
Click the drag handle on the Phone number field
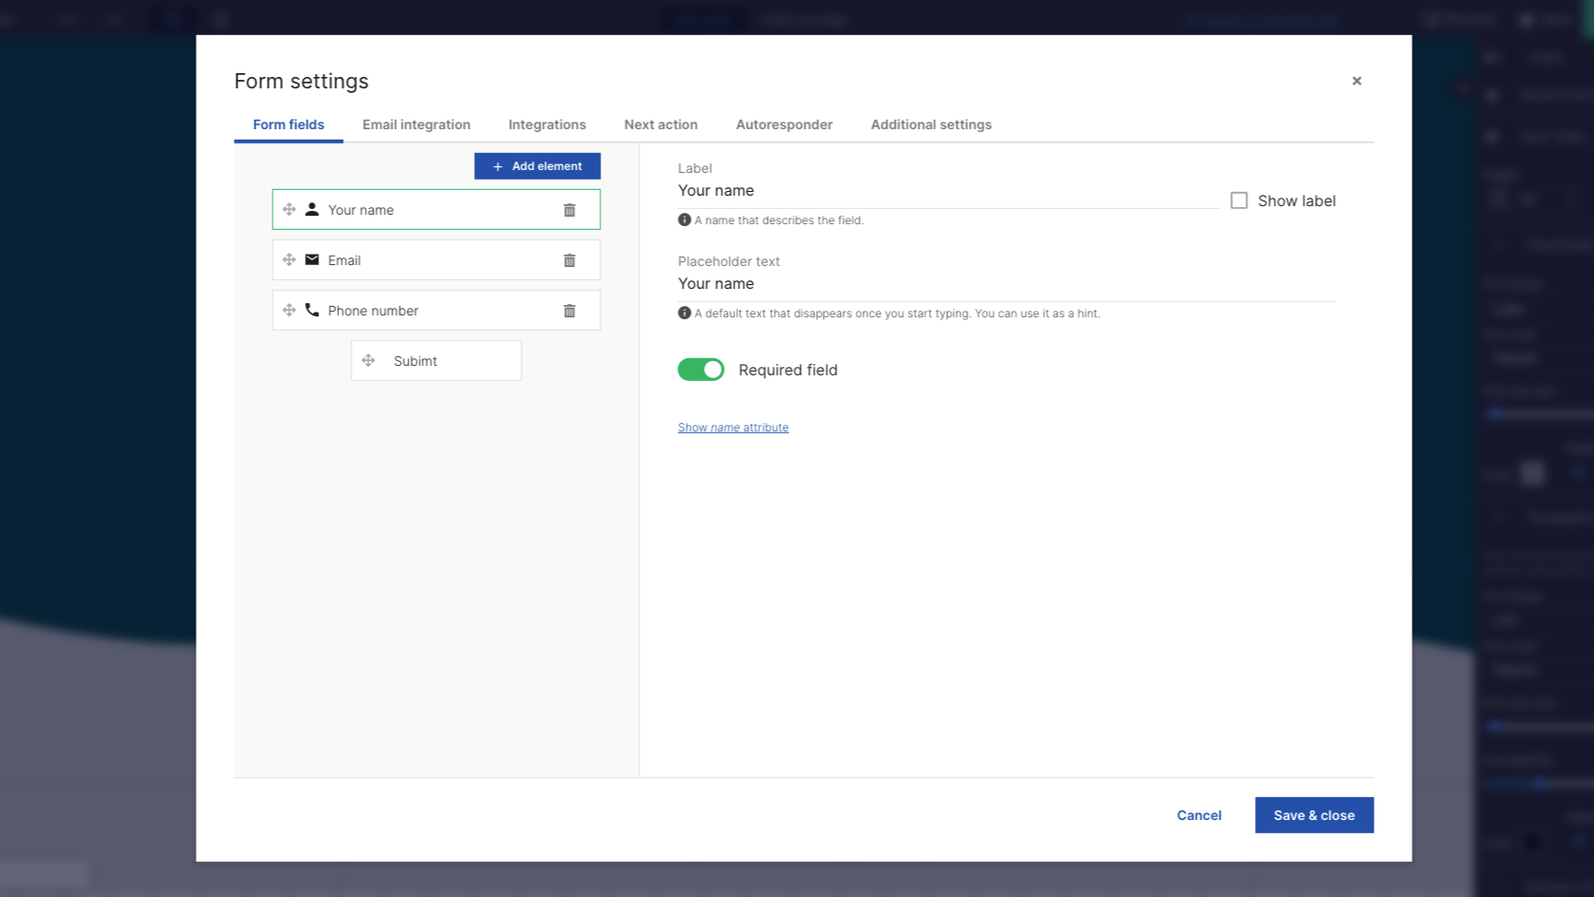point(289,310)
